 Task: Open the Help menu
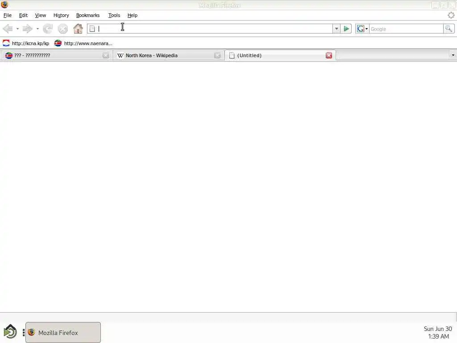(132, 15)
